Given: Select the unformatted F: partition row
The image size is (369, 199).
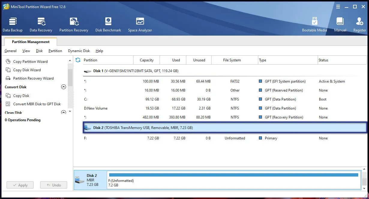Looking at the screenshot, I should [180, 138].
